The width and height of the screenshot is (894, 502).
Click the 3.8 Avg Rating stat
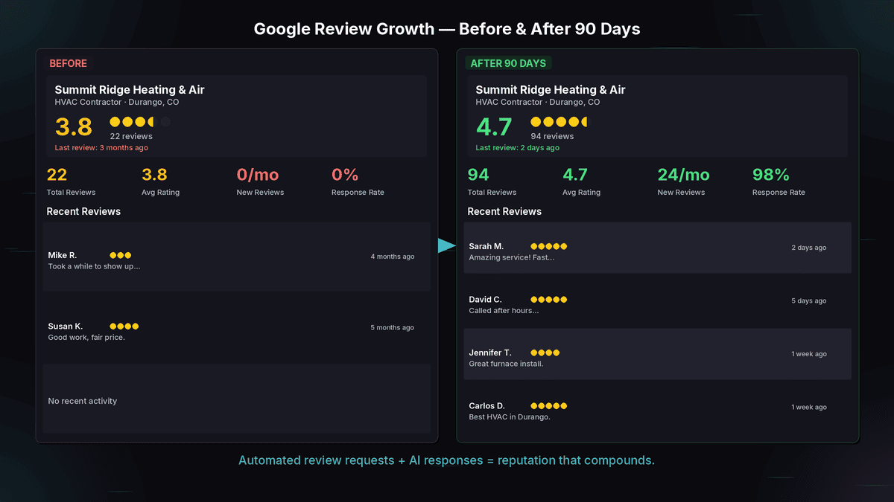[x=160, y=181]
